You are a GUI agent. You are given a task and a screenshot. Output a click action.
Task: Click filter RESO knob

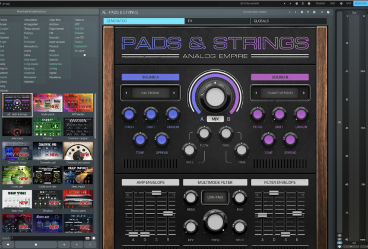(x=191, y=197)
